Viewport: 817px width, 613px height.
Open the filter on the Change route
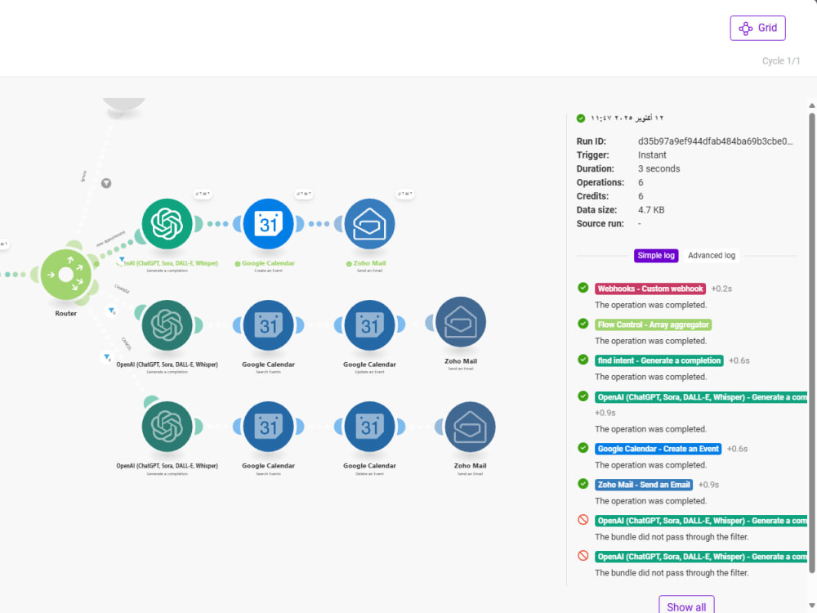click(x=111, y=311)
